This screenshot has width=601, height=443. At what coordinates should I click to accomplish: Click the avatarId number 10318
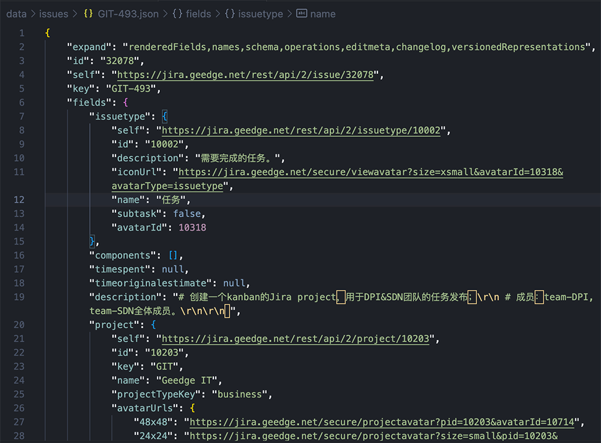pos(193,228)
